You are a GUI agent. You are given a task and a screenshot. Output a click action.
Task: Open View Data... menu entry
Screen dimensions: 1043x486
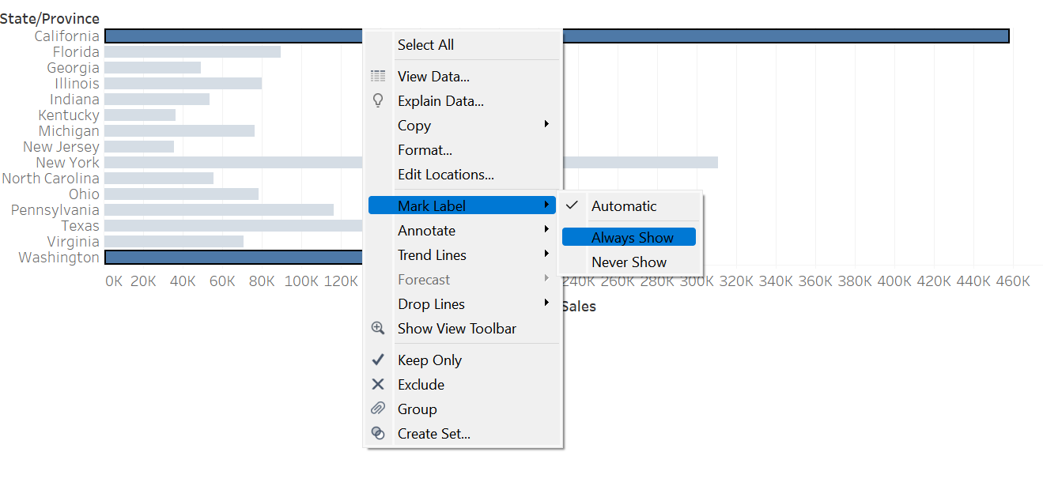click(463, 77)
